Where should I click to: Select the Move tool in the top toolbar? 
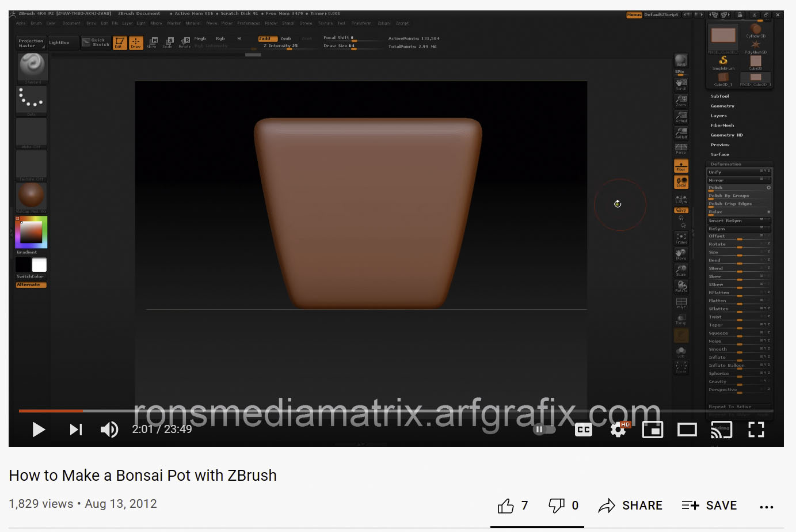click(x=153, y=42)
